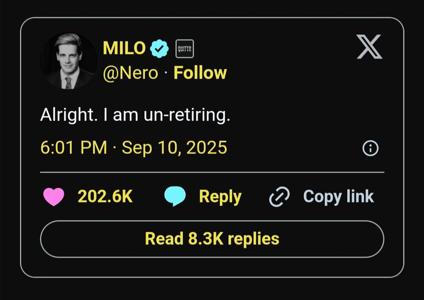The image size is (424, 300).
Task: Click the Copy link text
Action: pyautogui.click(x=338, y=197)
